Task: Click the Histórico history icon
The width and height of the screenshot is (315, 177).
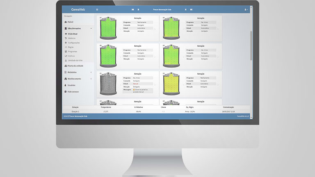Action: [66, 38]
